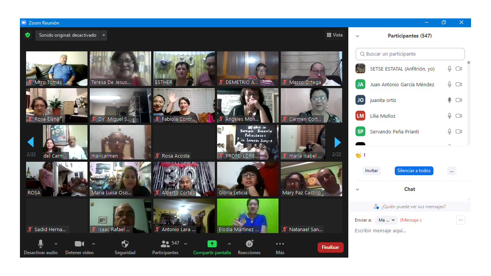Go to next gallery page arrow
Viewport: 491px width, 276px height.
[x=338, y=142]
